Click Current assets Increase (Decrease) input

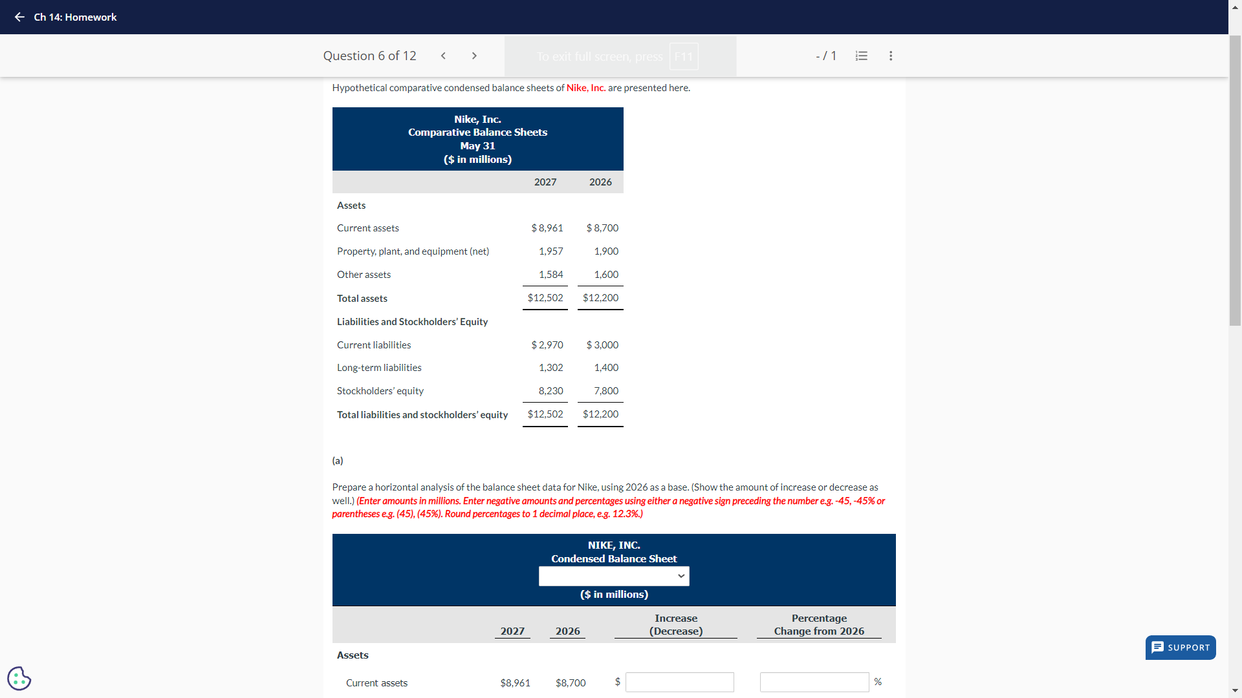point(679,682)
